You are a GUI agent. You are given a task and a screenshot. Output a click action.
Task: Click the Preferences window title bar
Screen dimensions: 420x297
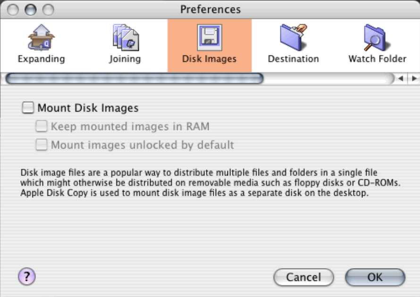pos(210,9)
